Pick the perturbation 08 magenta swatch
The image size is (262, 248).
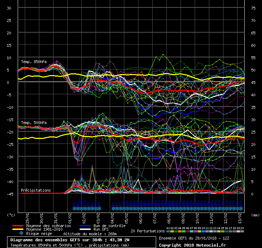195,231
